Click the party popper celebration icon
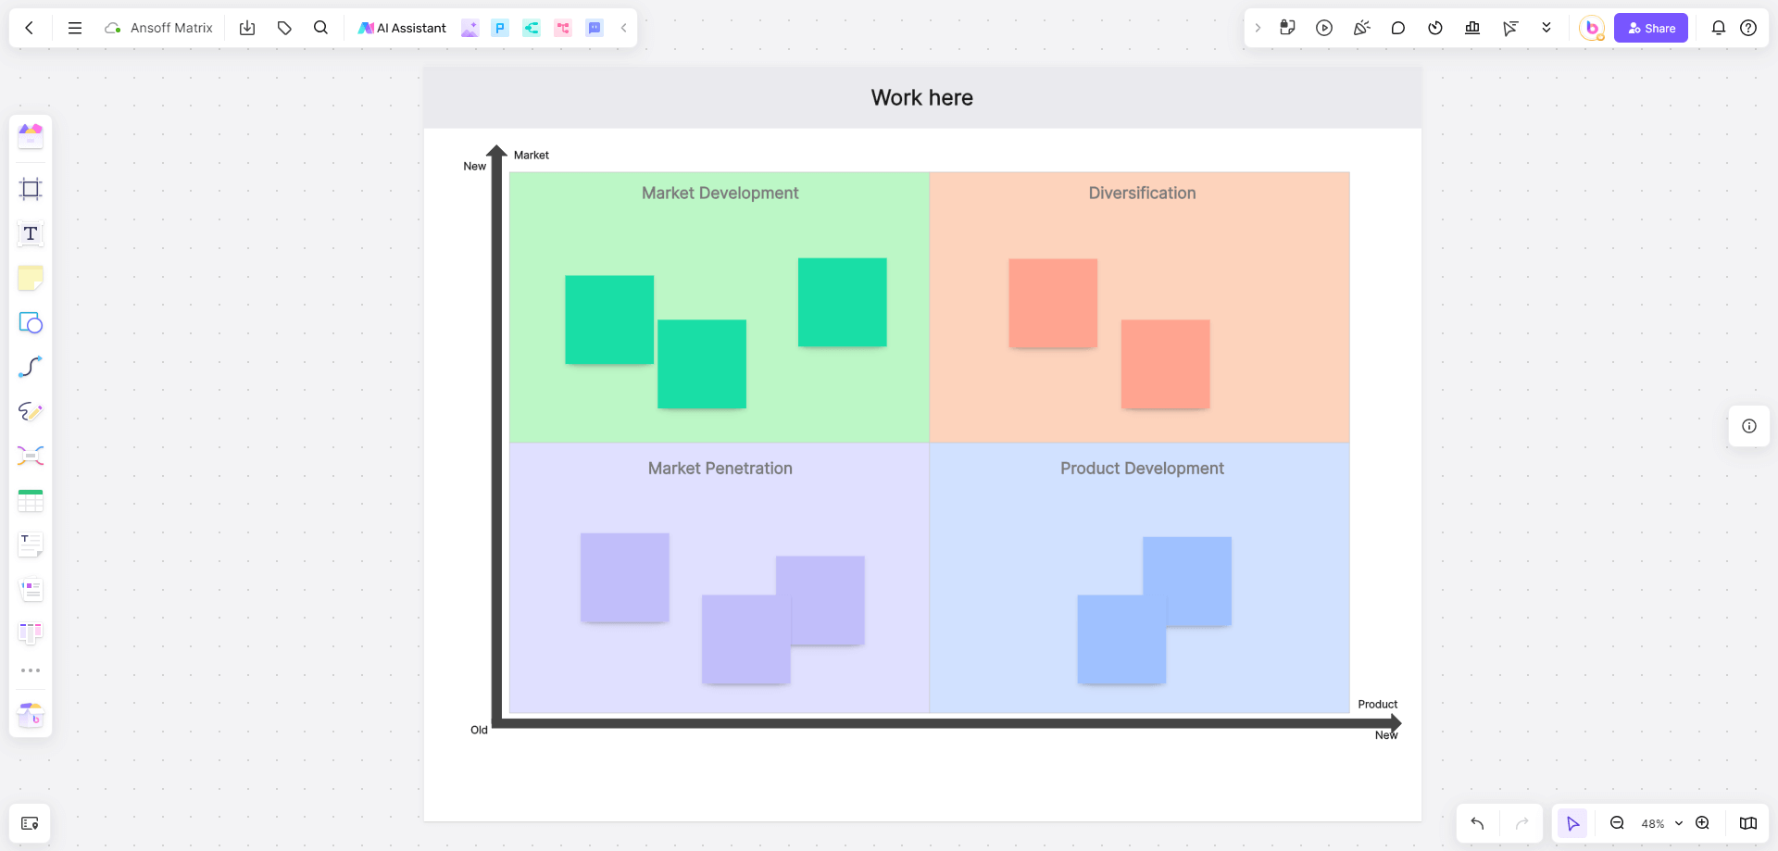This screenshot has width=1778, height=851. [x=1361, y=28]
